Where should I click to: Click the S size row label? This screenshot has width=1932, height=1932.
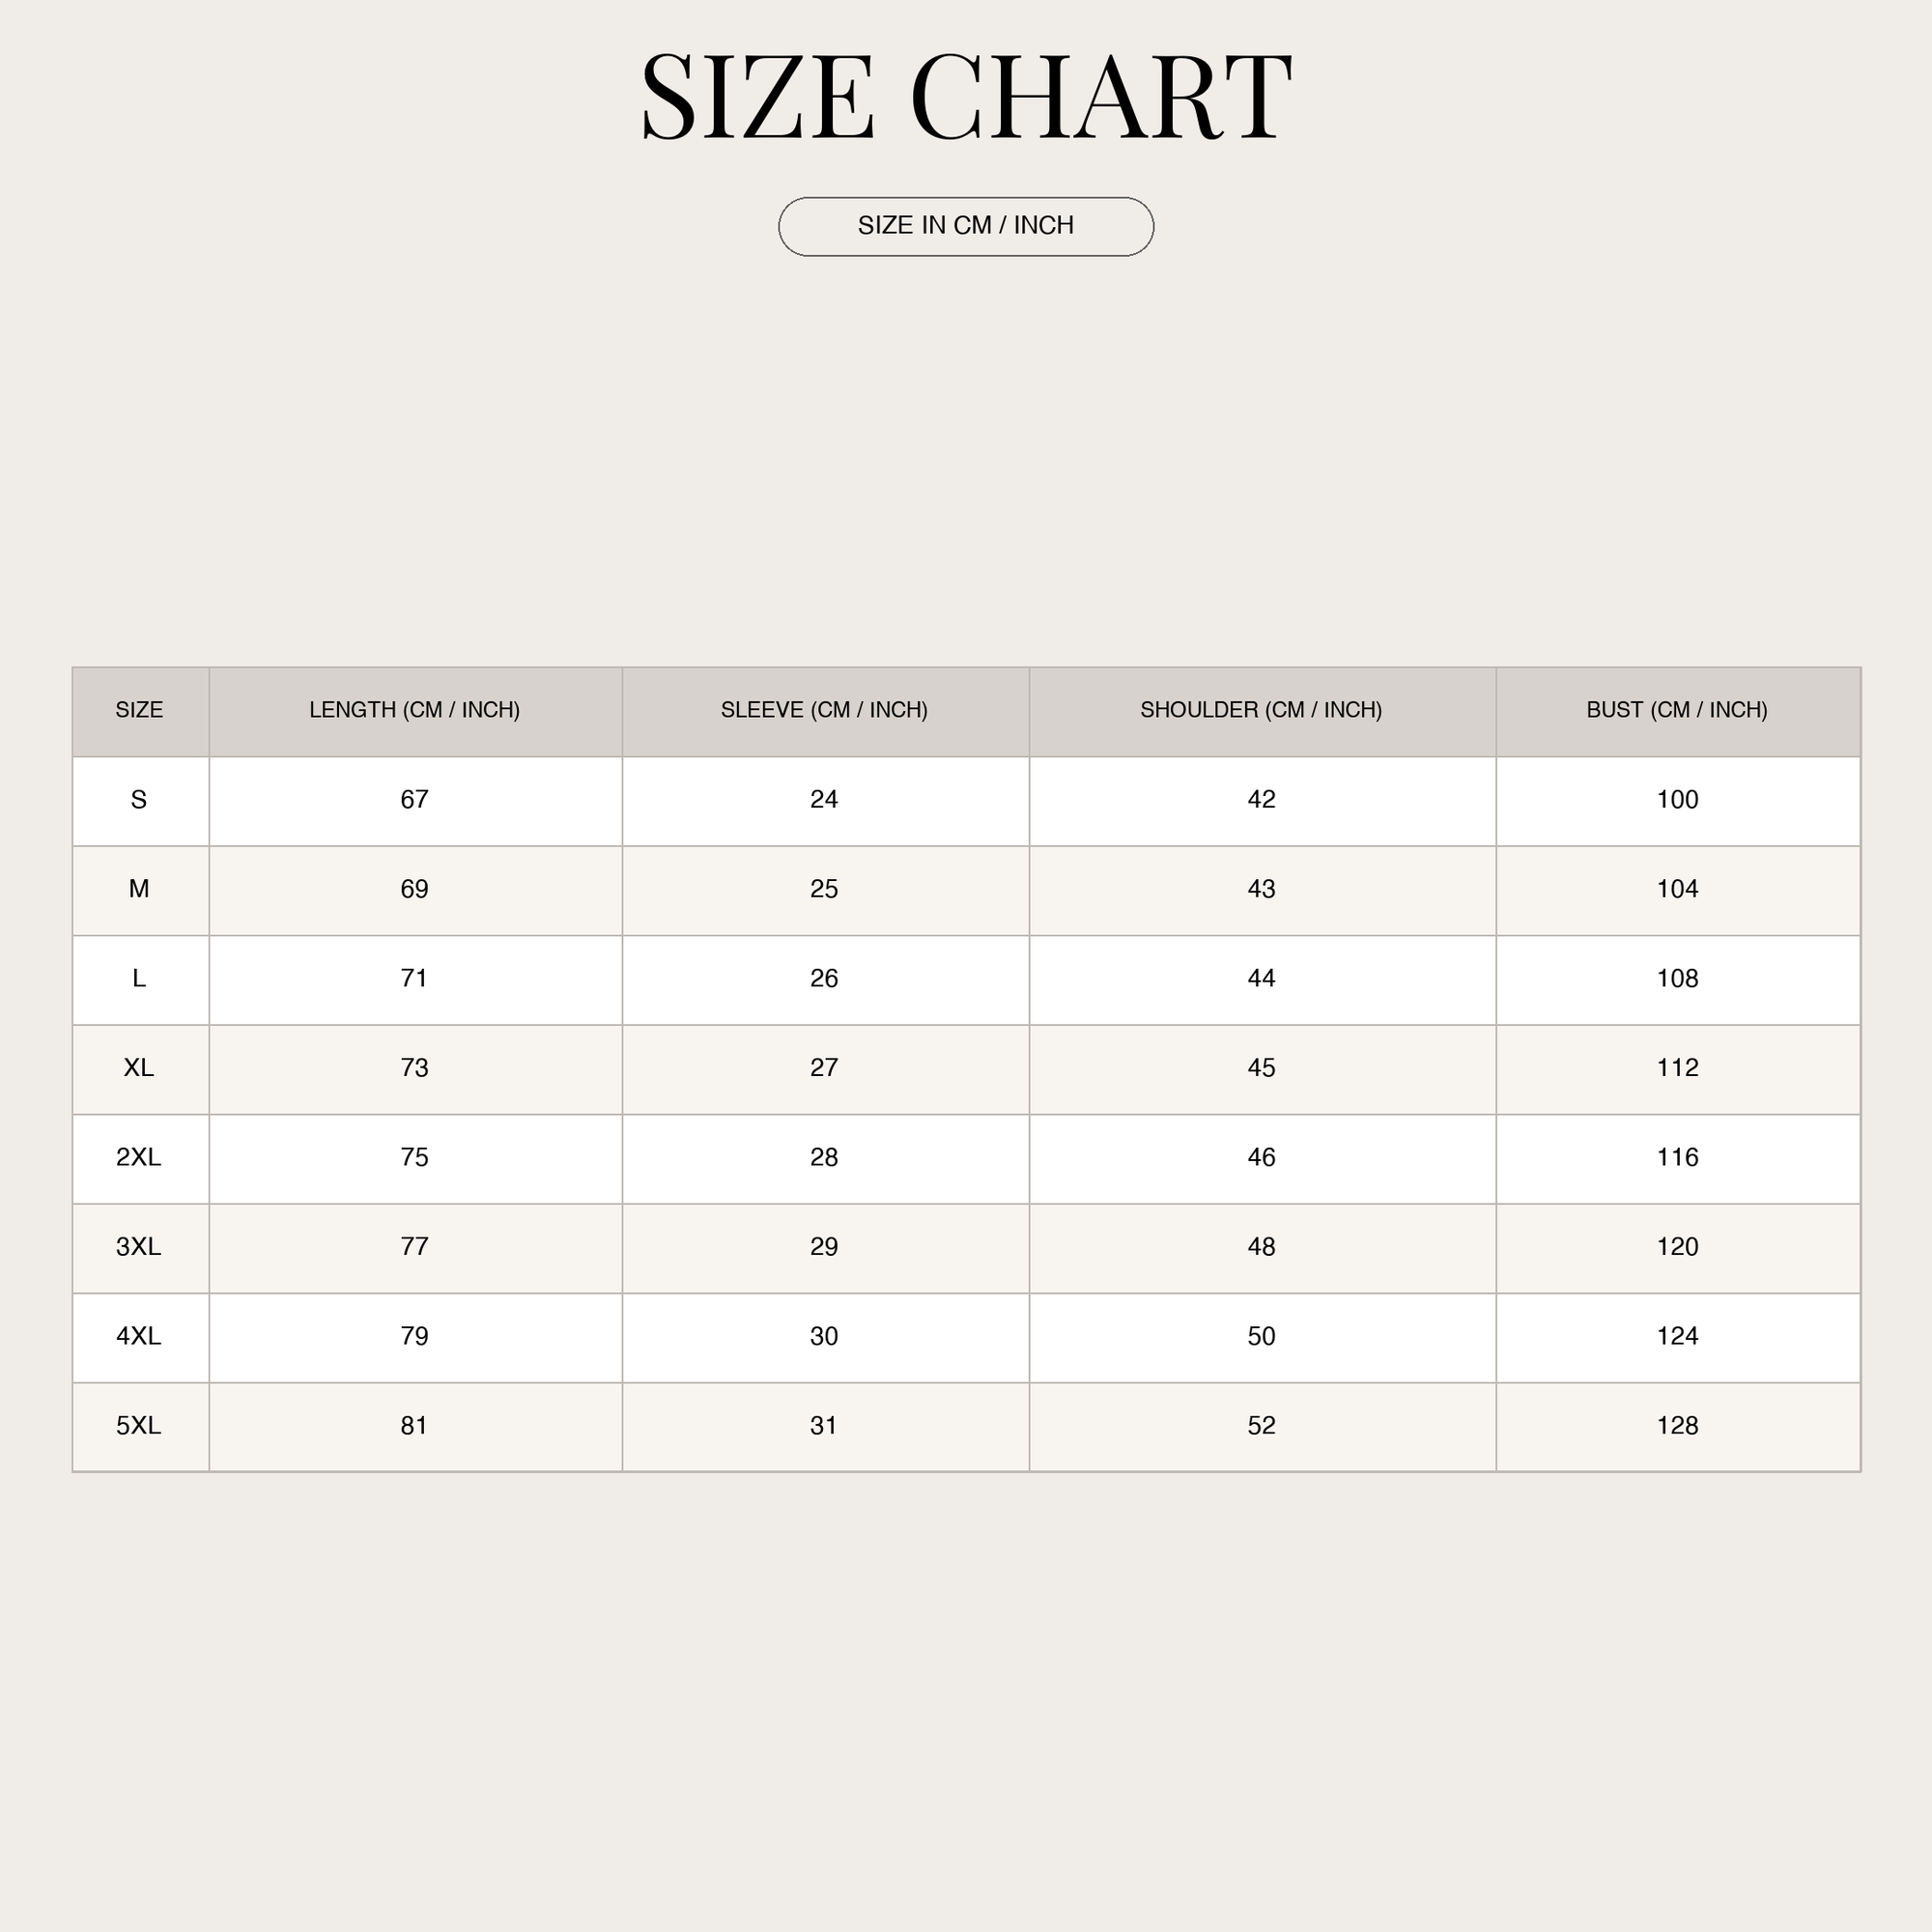click(139, 799)
